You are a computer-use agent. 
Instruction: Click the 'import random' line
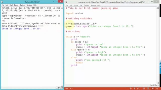74,13
